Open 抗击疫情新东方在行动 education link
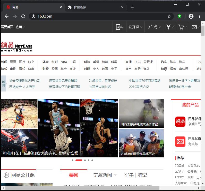This screenshot has width=205, height=191. pos(25,81)
